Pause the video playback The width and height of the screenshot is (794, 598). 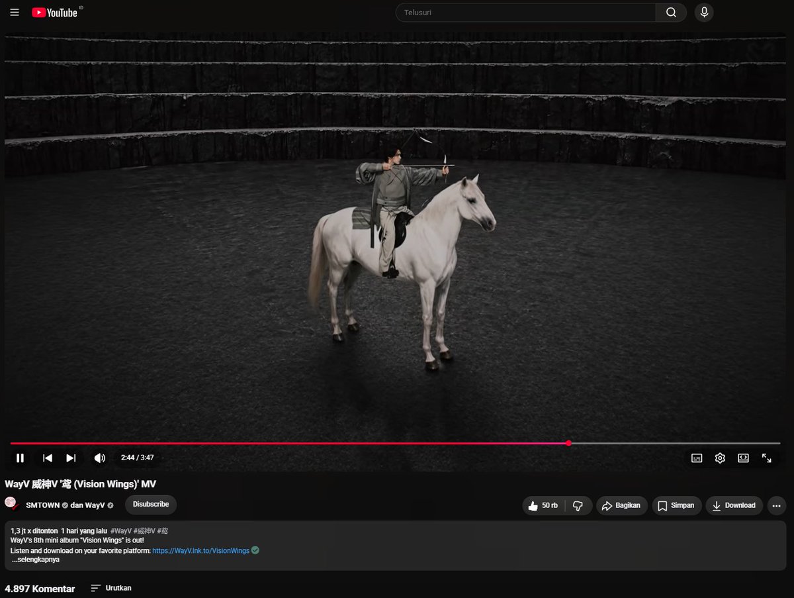[x=20, y=458]
